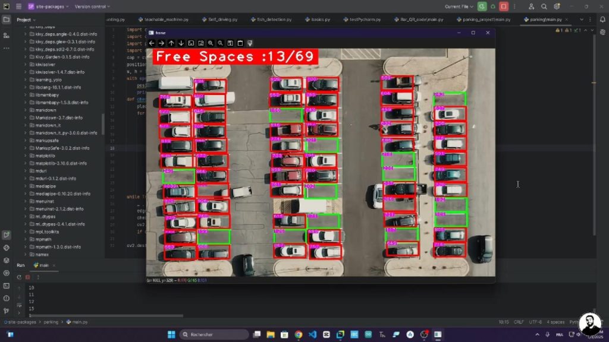Click the parking breadcrumb in status bar

tap(51, 322)
